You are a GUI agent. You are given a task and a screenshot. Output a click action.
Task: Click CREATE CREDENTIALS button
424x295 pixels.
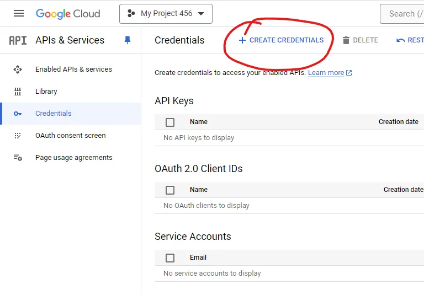click(281, 40)
